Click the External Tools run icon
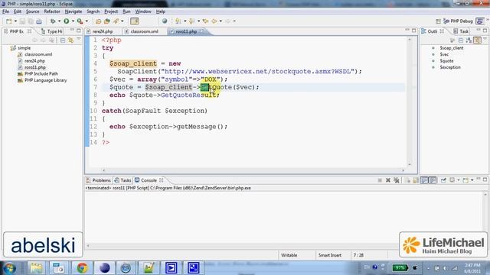Screen dimensions: 490x275 click(80, 21)
